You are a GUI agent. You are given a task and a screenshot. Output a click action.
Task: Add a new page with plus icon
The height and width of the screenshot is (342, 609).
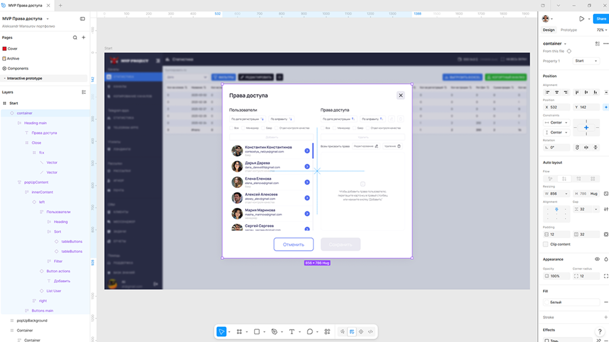[84, 38]
